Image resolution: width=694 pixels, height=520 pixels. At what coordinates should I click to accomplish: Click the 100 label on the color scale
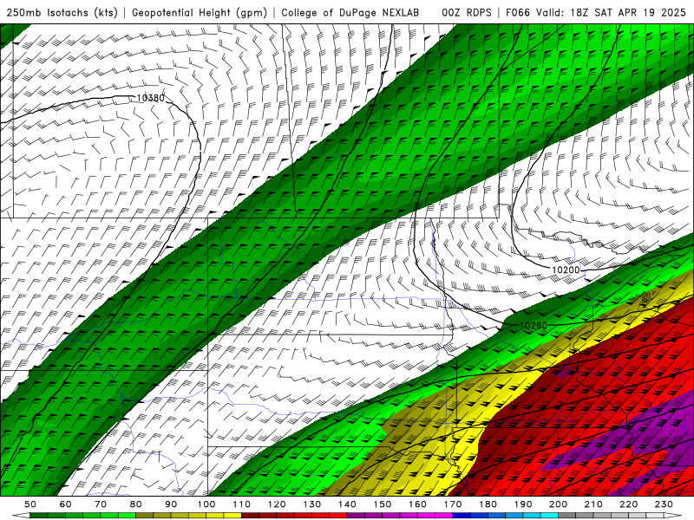(206, 504)
